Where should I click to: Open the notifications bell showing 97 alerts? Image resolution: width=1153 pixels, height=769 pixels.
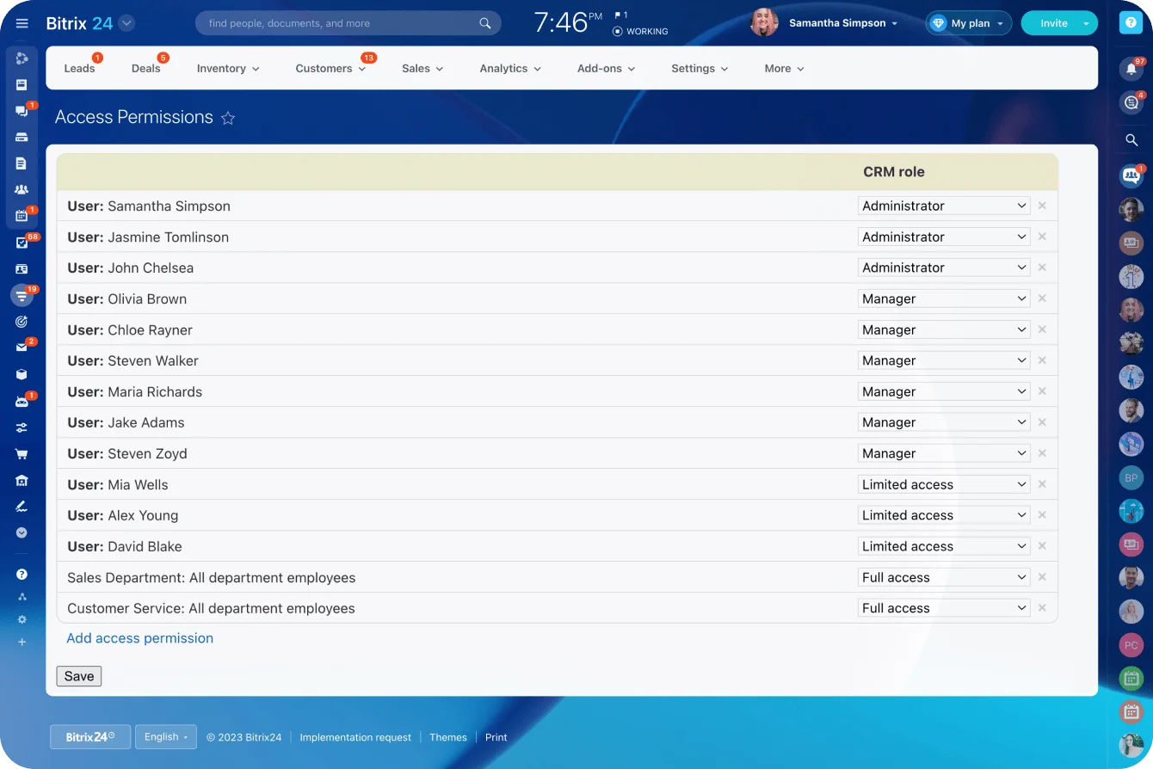[1131, 68]
